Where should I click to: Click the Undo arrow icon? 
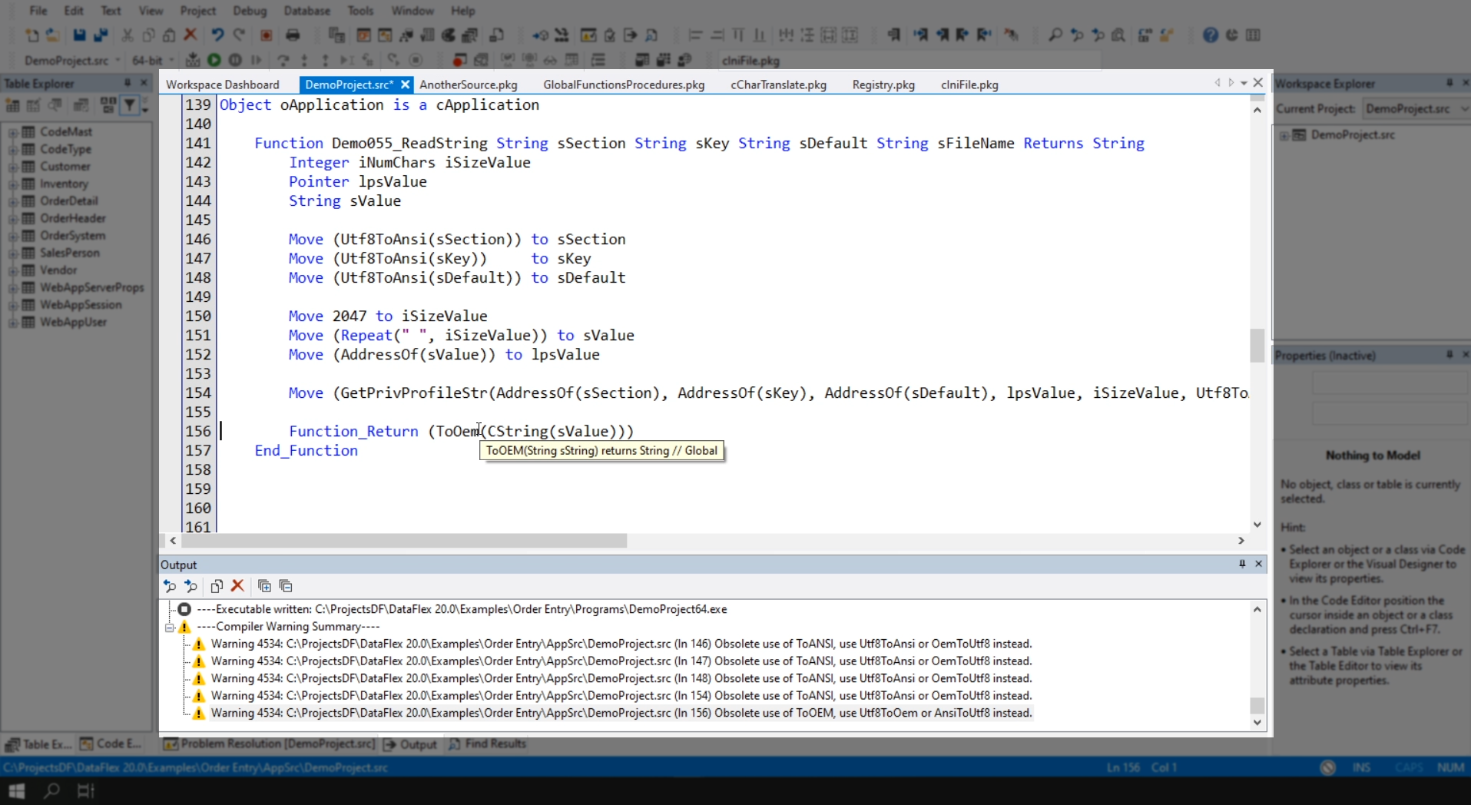217,35
